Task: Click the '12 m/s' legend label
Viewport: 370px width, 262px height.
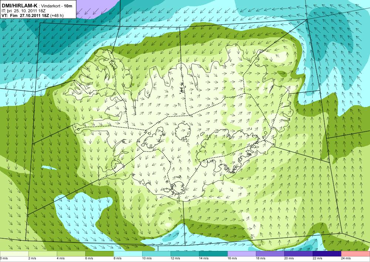Action: click(x=175, y=258)
